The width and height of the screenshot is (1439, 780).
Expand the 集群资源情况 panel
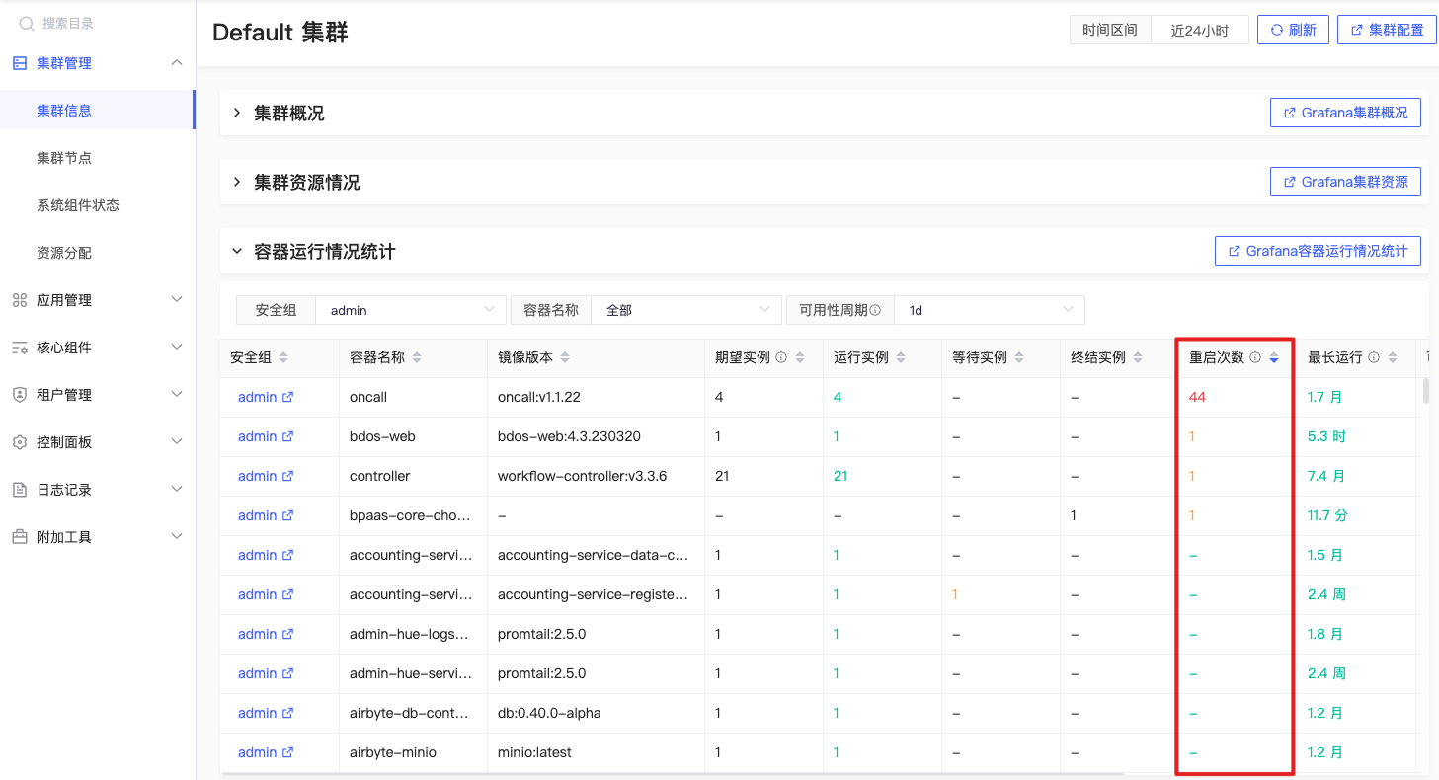(237, 183)
